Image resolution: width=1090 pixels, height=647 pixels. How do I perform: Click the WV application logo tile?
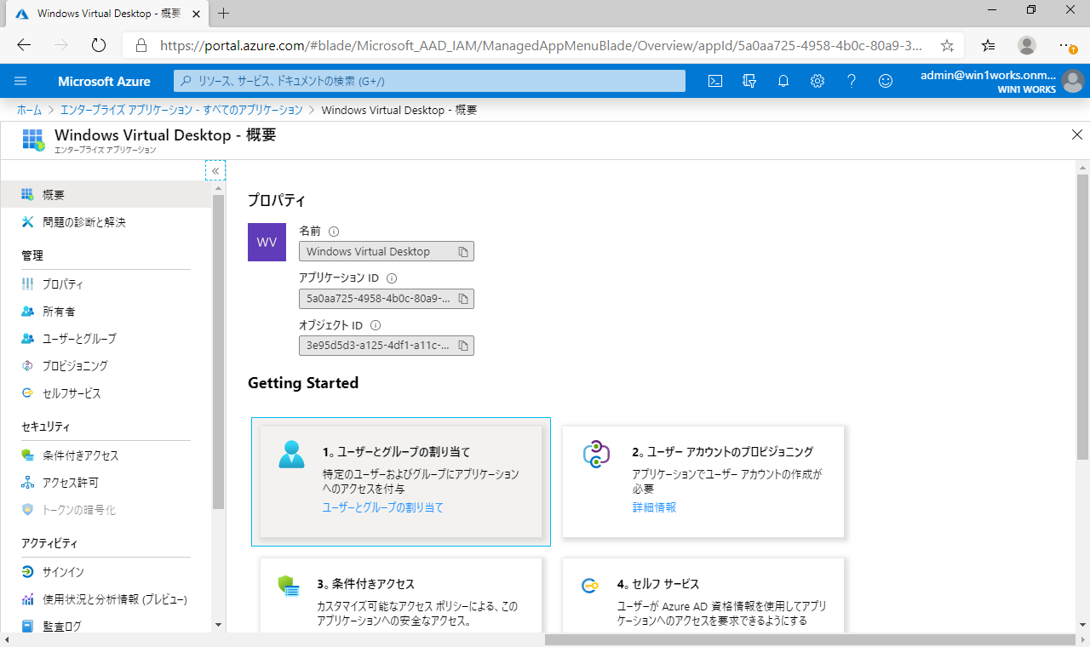click(267, 242)
